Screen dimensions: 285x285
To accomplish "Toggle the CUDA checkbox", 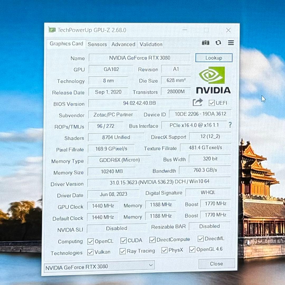I will (x=123, y=240).
